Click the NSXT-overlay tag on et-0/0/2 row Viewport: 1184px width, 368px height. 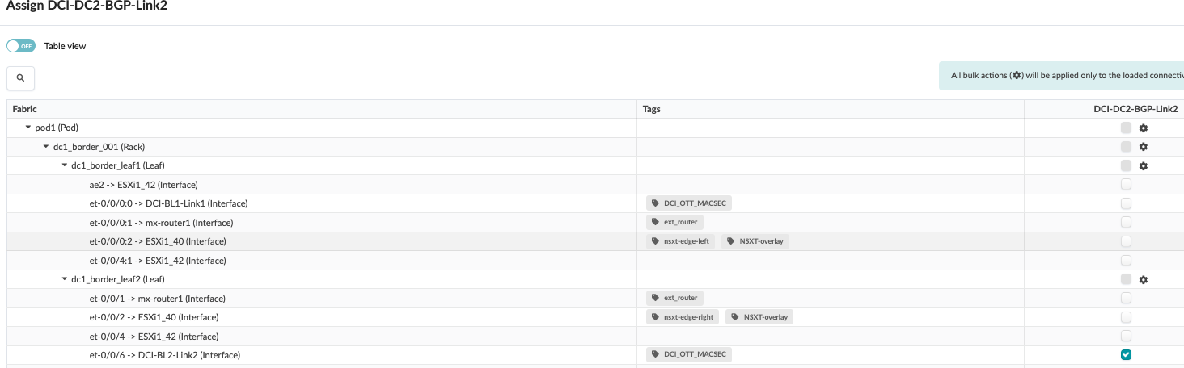(x=759, y=317)
